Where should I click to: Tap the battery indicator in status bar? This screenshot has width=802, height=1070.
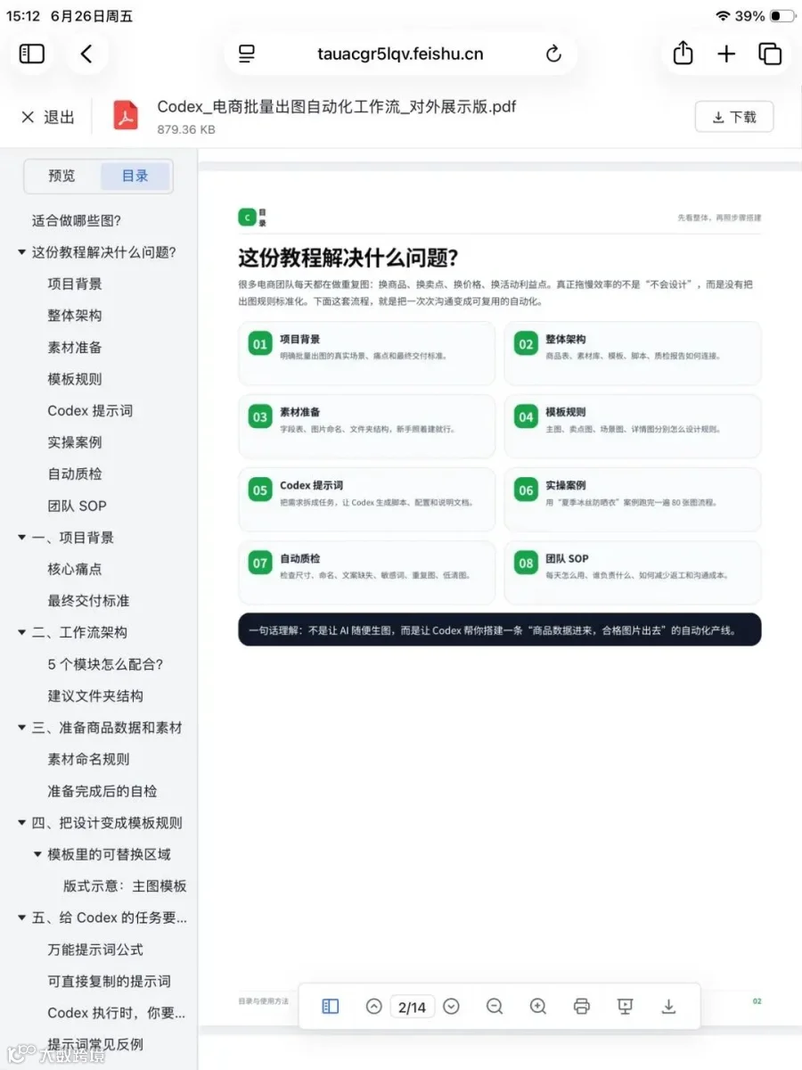782,16
